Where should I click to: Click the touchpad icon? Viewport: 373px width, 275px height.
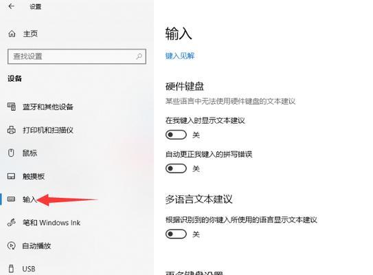point(11,176)
